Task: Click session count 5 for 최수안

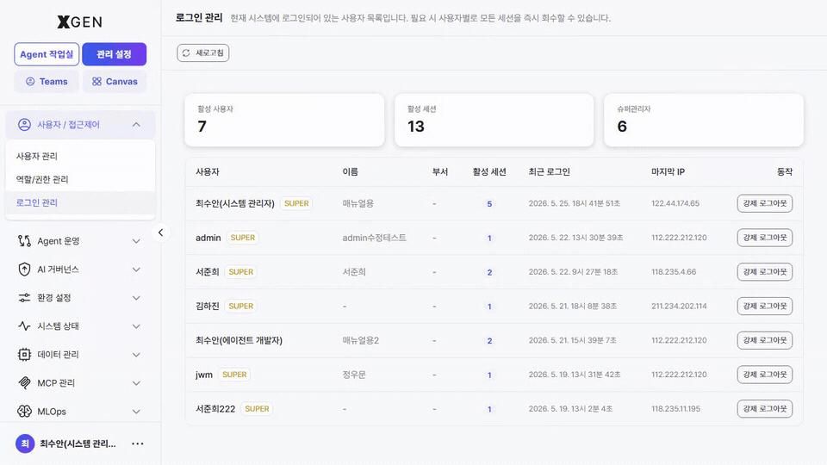Action: coord(489,203)
